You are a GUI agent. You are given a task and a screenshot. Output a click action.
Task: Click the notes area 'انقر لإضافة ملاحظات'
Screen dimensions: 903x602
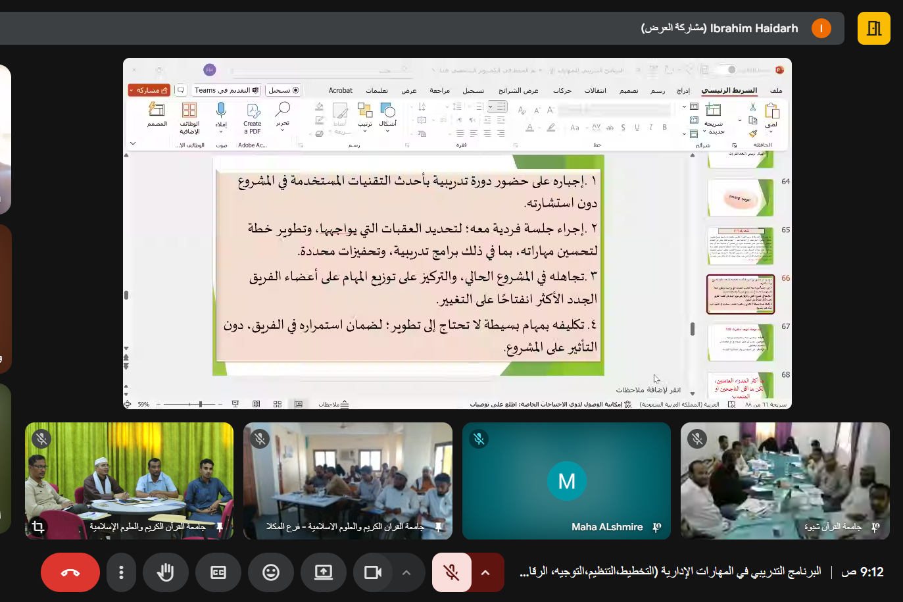coord(648,390)
